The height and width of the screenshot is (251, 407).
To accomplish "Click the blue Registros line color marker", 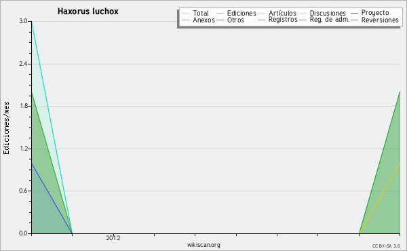I will (262, 20).
